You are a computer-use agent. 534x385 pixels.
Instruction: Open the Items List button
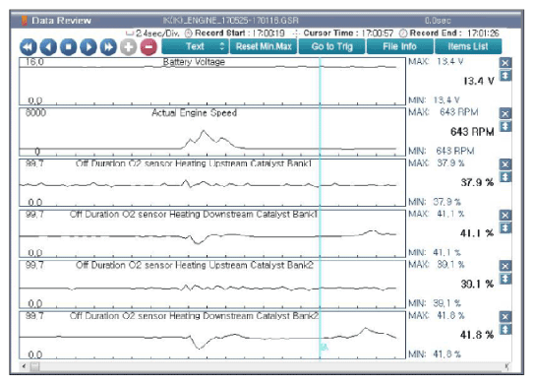click(468, 46)
